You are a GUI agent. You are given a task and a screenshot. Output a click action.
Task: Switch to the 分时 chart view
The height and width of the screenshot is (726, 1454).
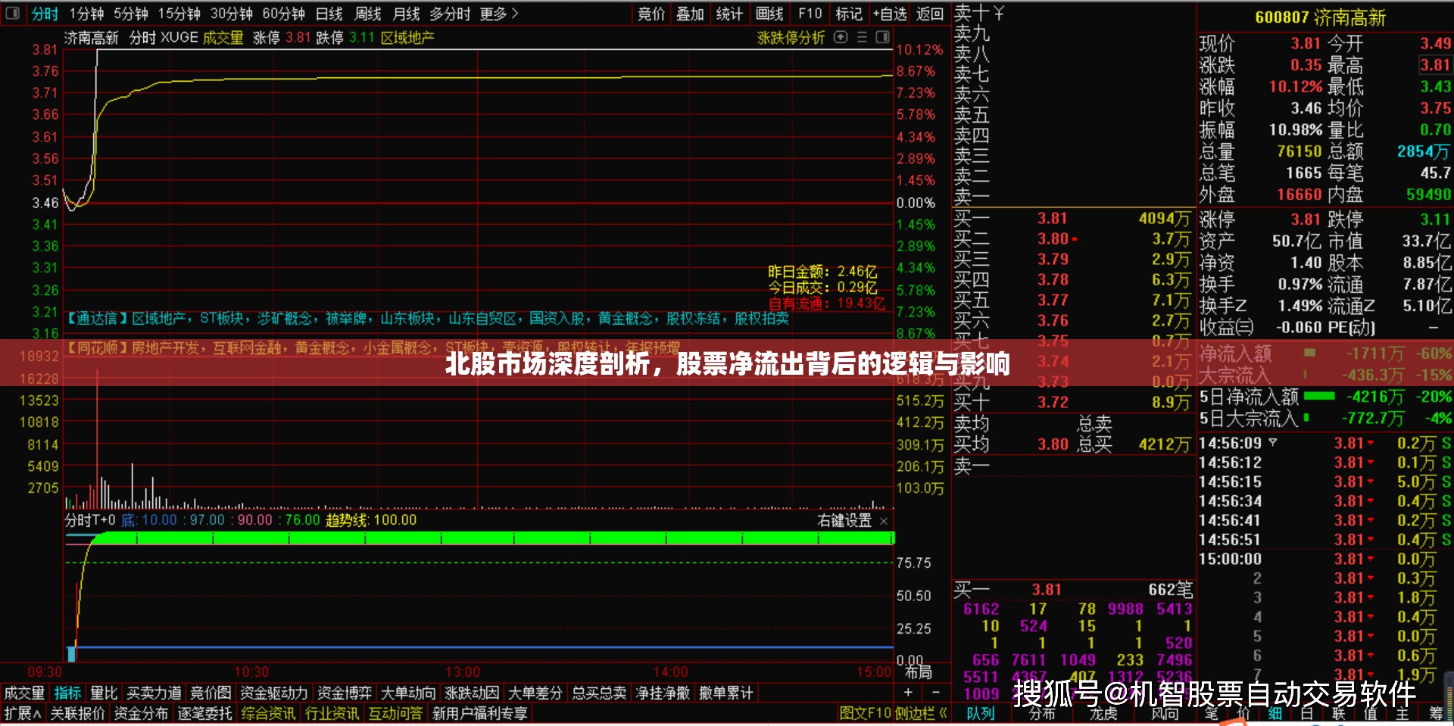click(x=45, y=14)
